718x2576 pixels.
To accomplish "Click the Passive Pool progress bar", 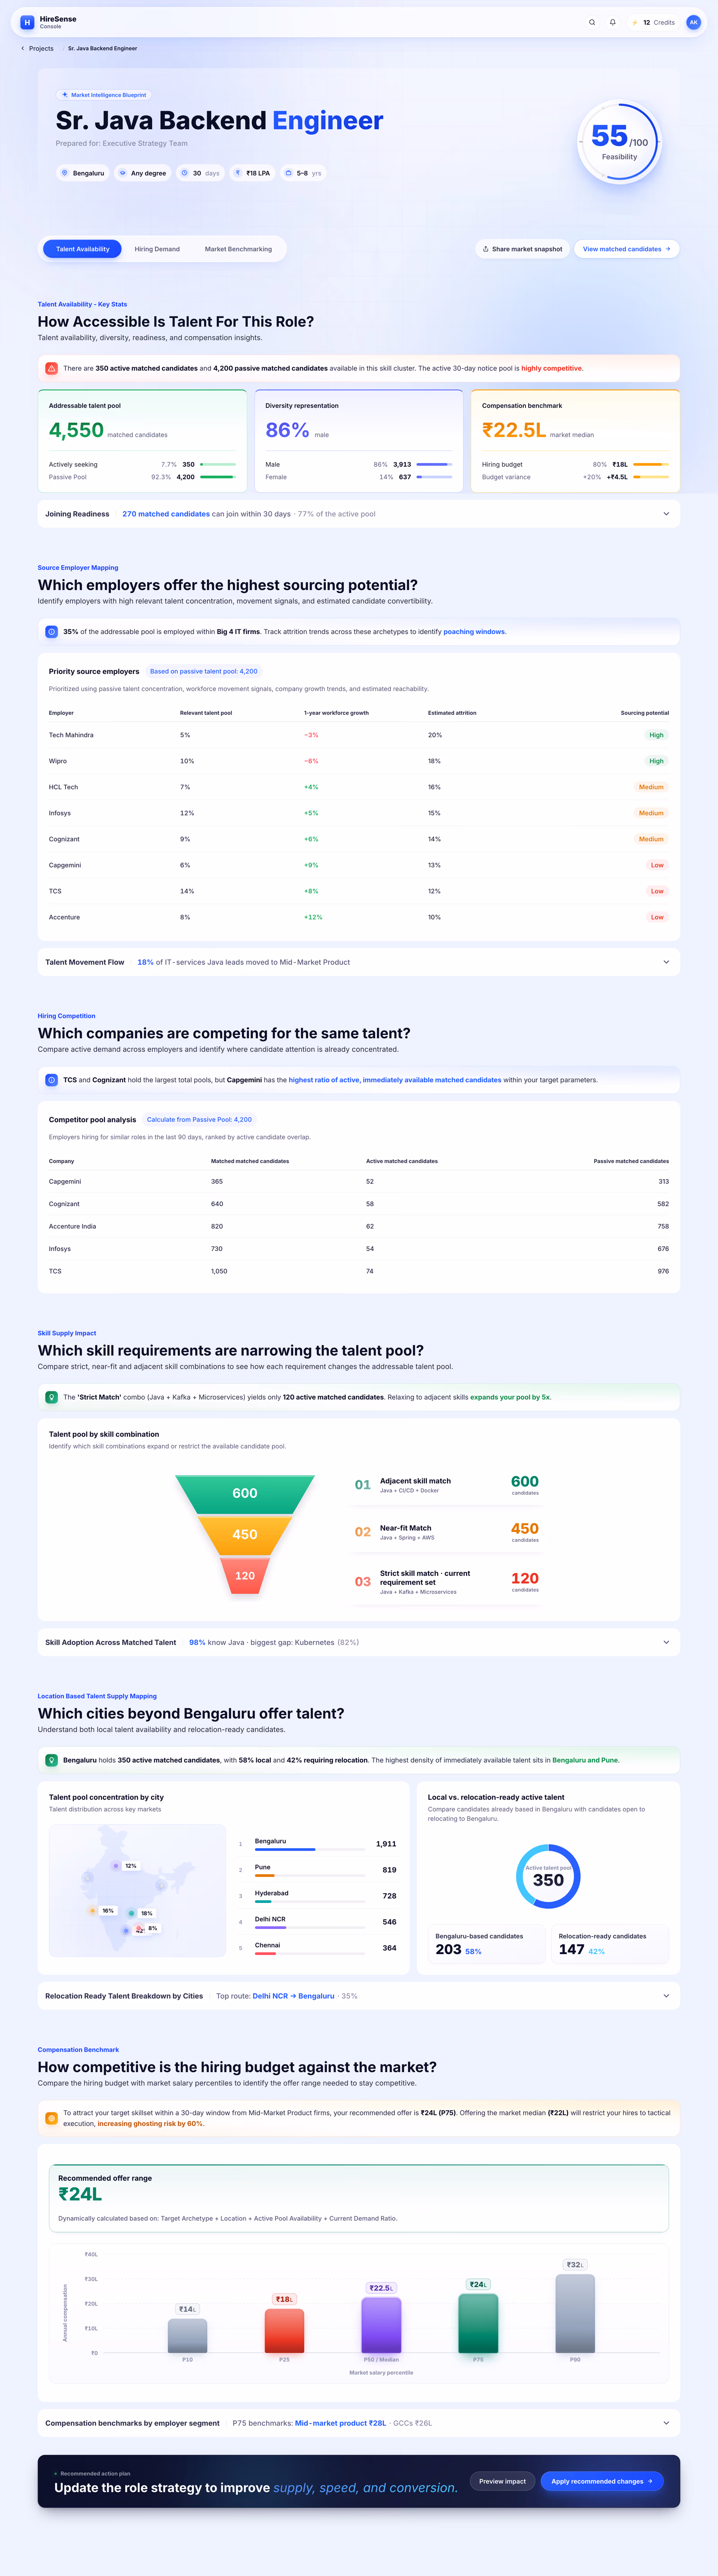I will point(218,477).
